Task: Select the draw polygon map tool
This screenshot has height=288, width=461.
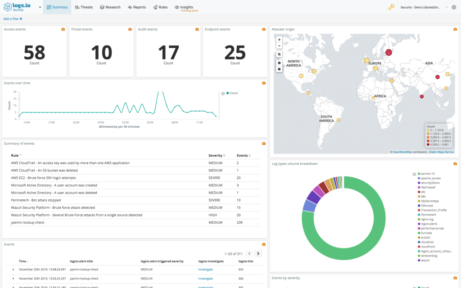Action: coord(279,63)
